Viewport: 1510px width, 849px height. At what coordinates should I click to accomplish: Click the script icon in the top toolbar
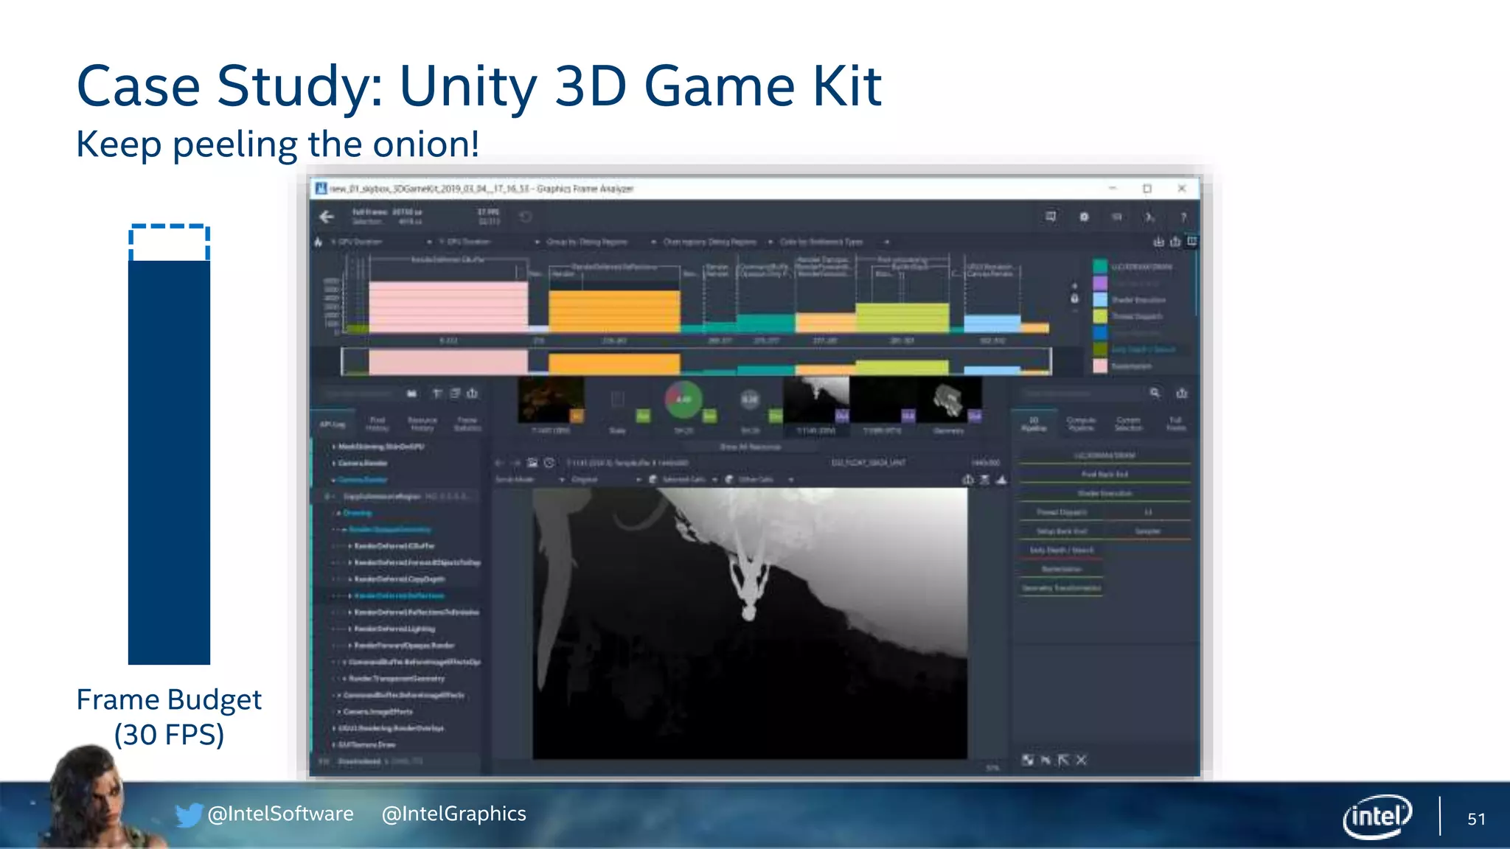(x=1149, y=217)
